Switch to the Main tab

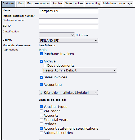[x=21, y=4]
